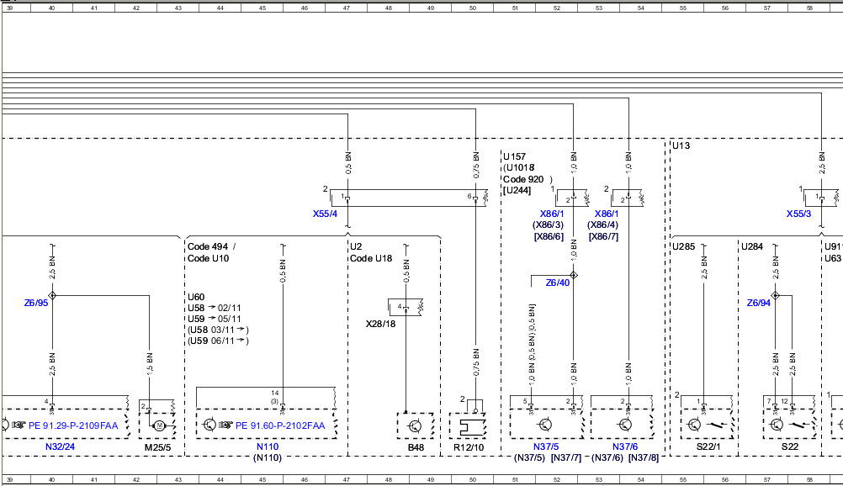Click the (X86/3) label
The image size is (843, 486).
pyautogui.click(x=549, y=225)
